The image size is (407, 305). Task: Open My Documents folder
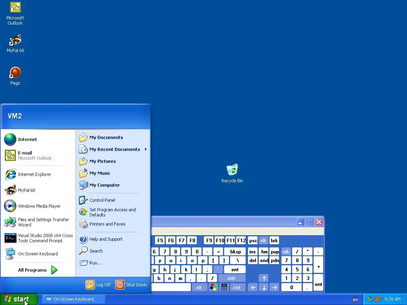tap(113, 137)
